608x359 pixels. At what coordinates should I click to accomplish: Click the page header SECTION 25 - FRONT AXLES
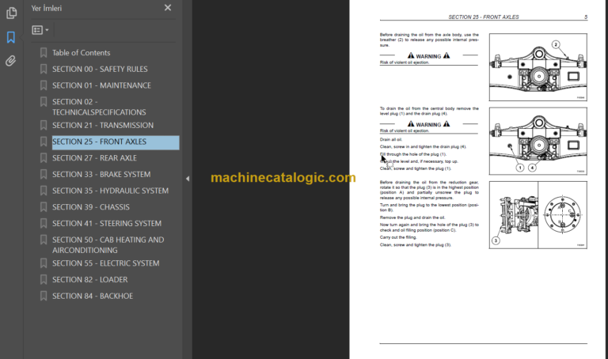(x=483, y=17)
